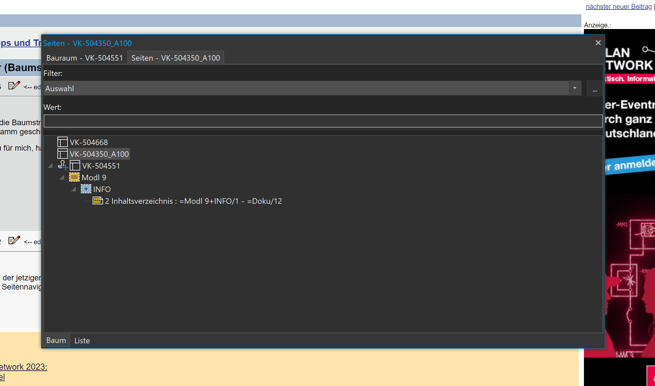Close the Seiten navigator panel
Screen dimensions: 655x386
click(x=598, y=43)
